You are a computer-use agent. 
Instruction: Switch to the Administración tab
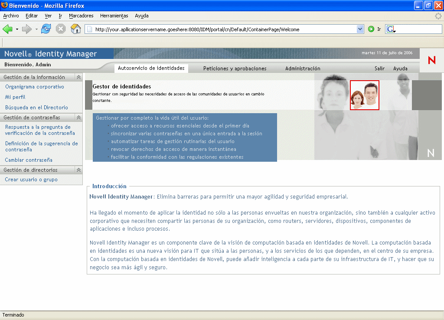(303, 69)
